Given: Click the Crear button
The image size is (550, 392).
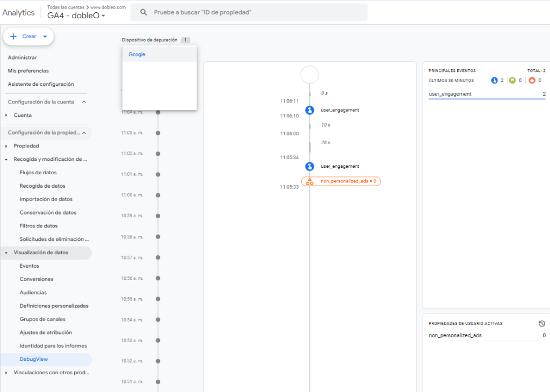Looking at the screenshot, I should (x=28, y=36).
